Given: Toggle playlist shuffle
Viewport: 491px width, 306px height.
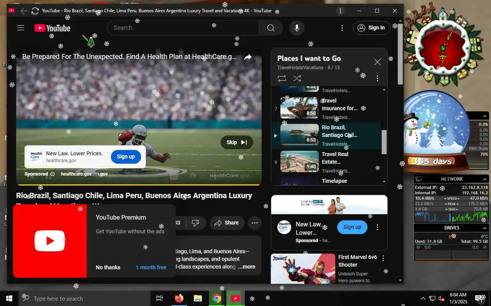Looking at the screenshot, I should point(297,78).
